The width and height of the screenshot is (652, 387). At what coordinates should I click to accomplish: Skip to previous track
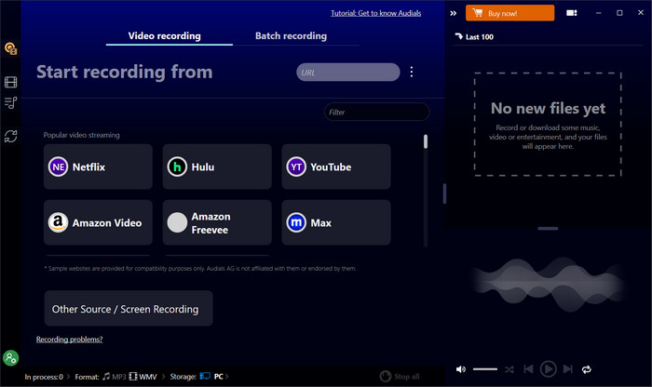pyautogui.click(x=528, y=369)
